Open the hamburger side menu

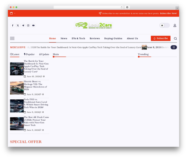point(12,38)
